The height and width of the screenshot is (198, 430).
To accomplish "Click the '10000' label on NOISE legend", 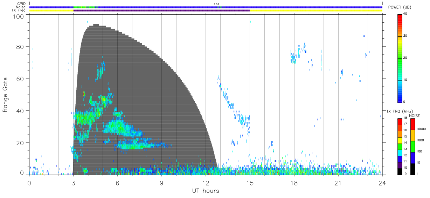I will tap(422, 129).
